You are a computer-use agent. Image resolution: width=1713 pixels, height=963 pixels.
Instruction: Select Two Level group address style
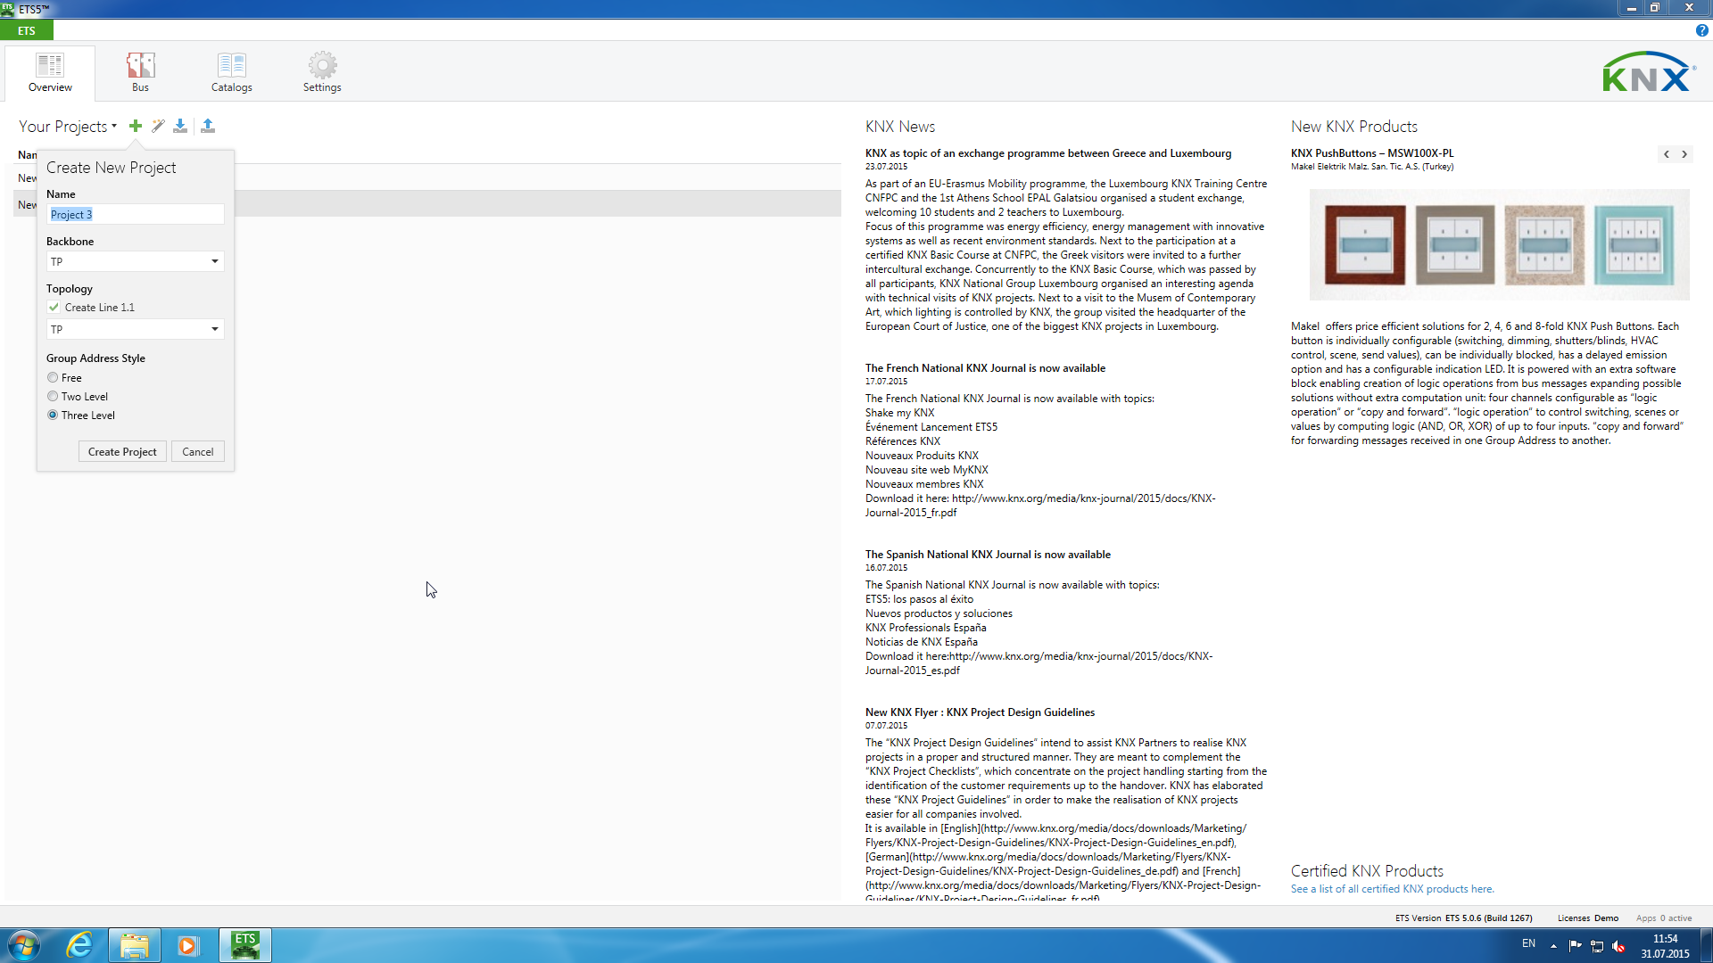[53, 396]
